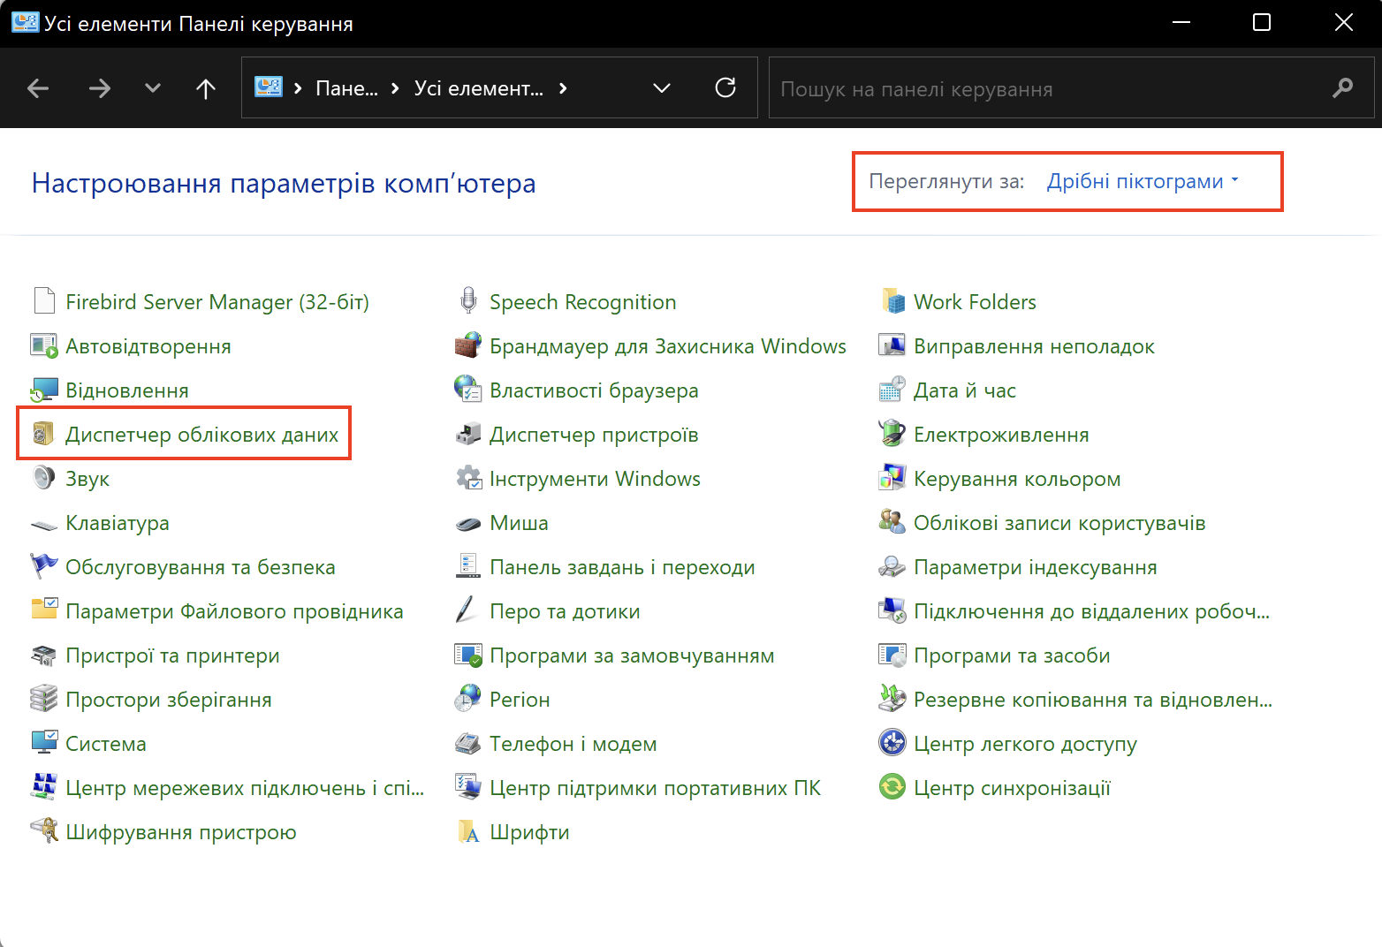Viewport: 1382px width, 947px height.
Task: Open the 'Дрібні піктограми' view dropdown
Action: point(1142,181)
